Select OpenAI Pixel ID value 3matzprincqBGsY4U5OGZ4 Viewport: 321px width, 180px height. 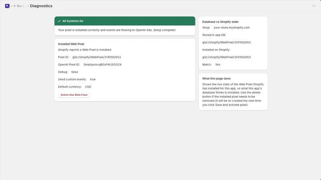tap(102, 64)
